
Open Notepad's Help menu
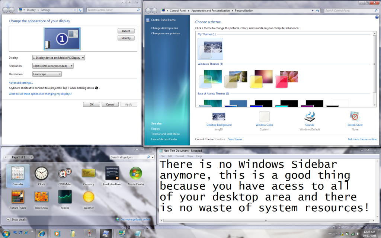[199, 156]
